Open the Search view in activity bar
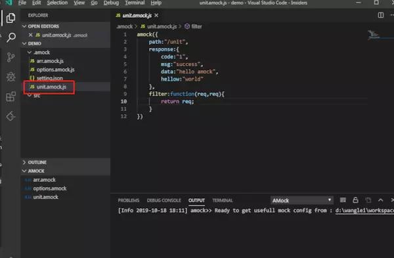394x258 pixels. coord(11,37)
